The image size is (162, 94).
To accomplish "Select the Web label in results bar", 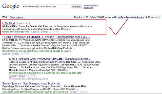I will click(x=5, y=17).
